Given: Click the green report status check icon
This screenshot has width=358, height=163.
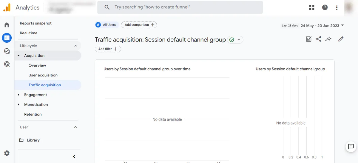Looking at the screenshot, I should tap(232, 40).
